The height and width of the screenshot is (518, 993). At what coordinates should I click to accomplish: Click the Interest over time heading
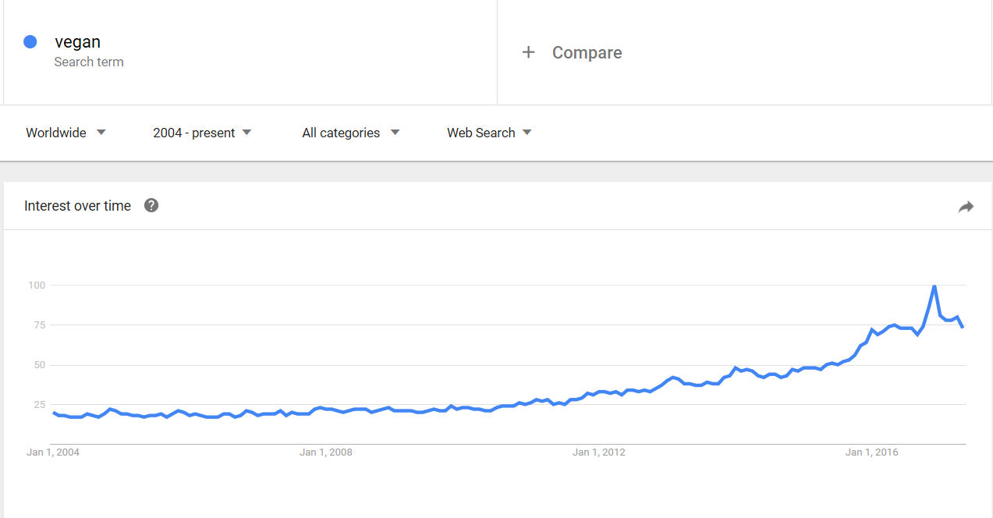coord(77,206)
